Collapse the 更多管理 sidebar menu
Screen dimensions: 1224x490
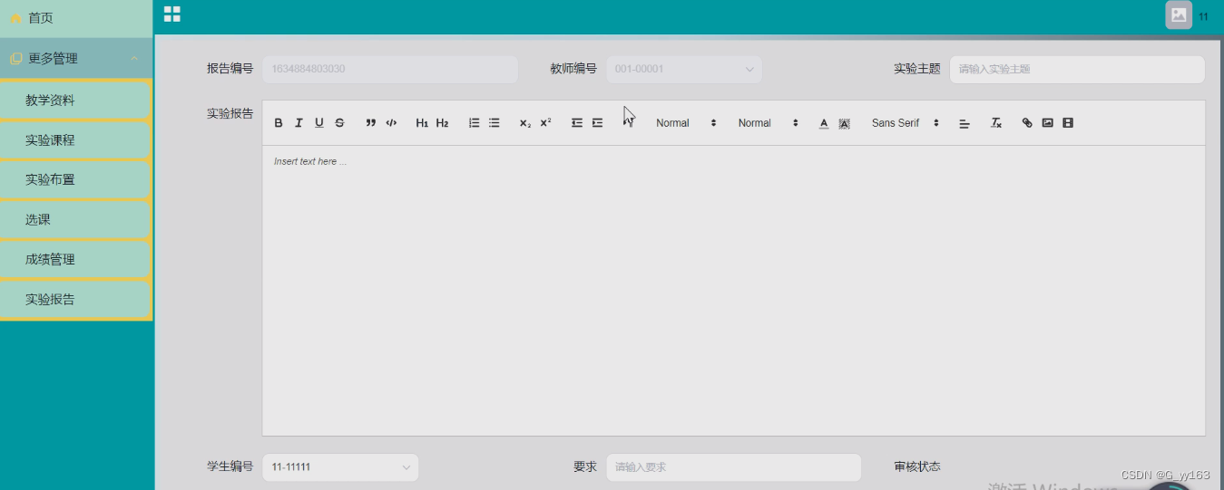[76, 59]
